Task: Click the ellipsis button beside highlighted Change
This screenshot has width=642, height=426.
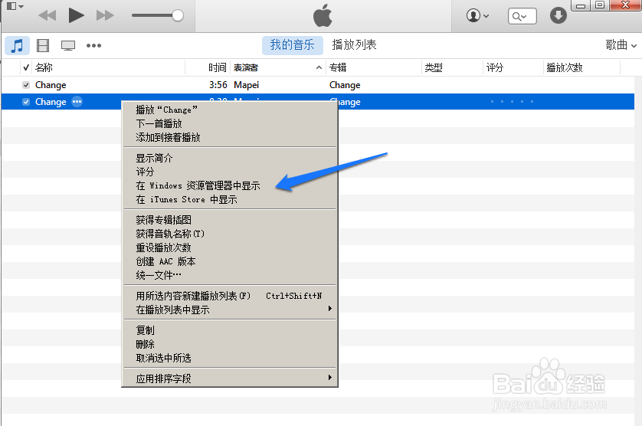Action: coord(77,102)
